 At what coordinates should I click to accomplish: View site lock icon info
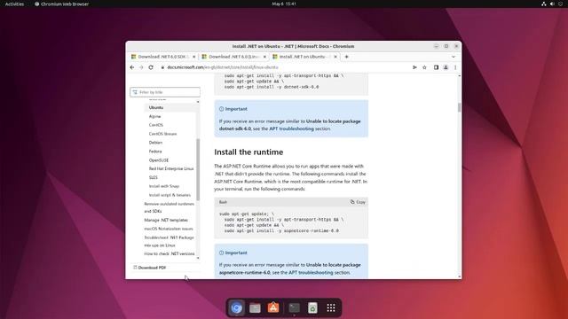[162, 67]
